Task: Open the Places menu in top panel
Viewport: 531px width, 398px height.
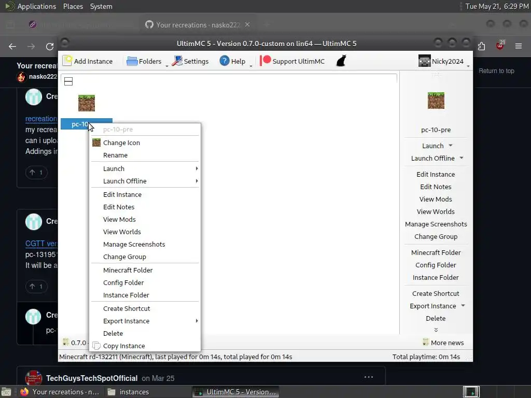Action: coord(73,6)
